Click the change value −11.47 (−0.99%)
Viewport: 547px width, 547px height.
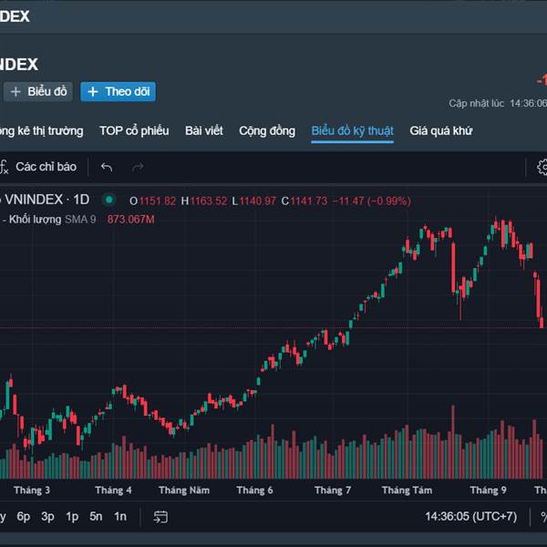[x=372, y=201]
